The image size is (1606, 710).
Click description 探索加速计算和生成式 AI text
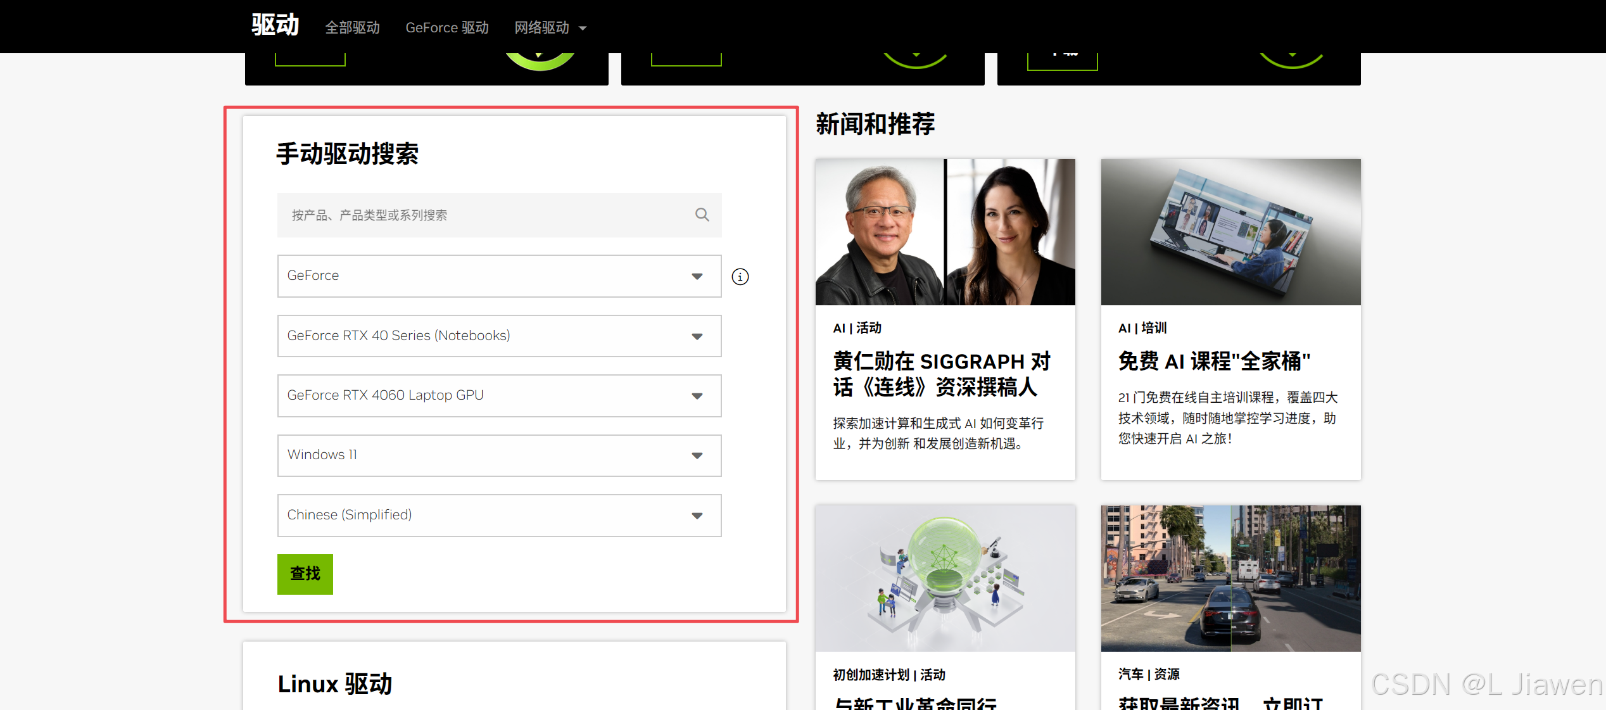click(939, 434)
